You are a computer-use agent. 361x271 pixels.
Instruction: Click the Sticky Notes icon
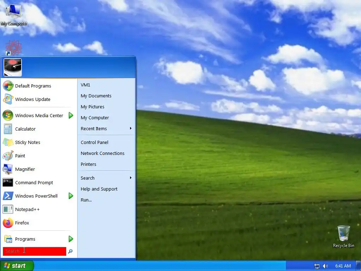[x=8, y=142]
